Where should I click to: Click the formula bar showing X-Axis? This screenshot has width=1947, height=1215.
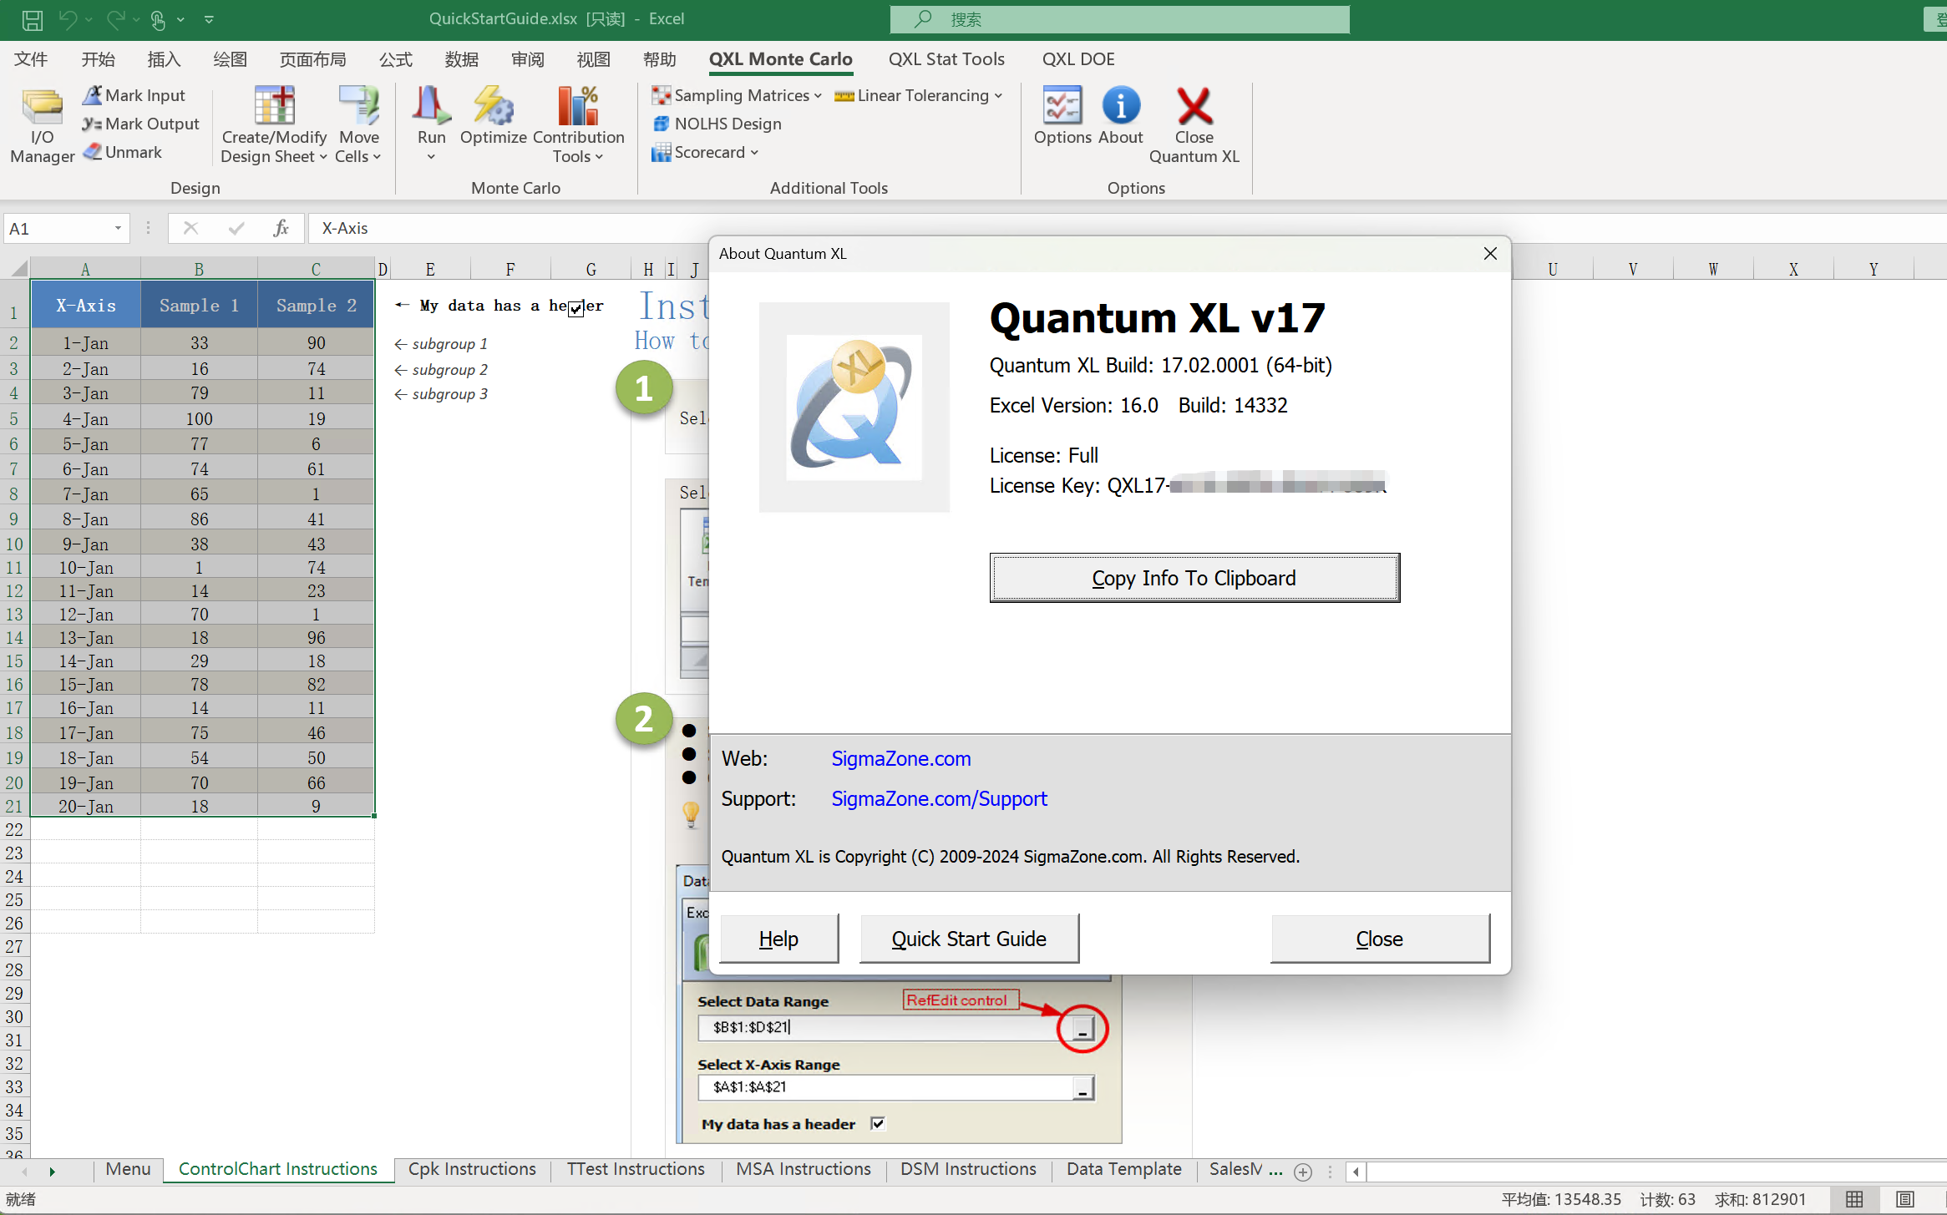(x=1128, y=228)
